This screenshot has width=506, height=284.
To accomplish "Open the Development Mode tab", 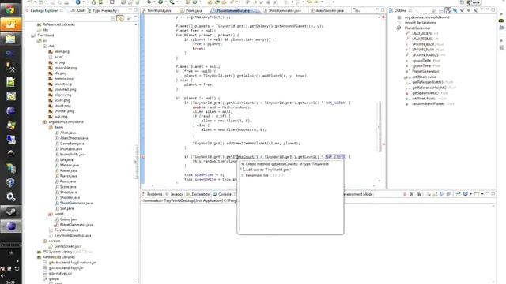I will pos(357,194).
